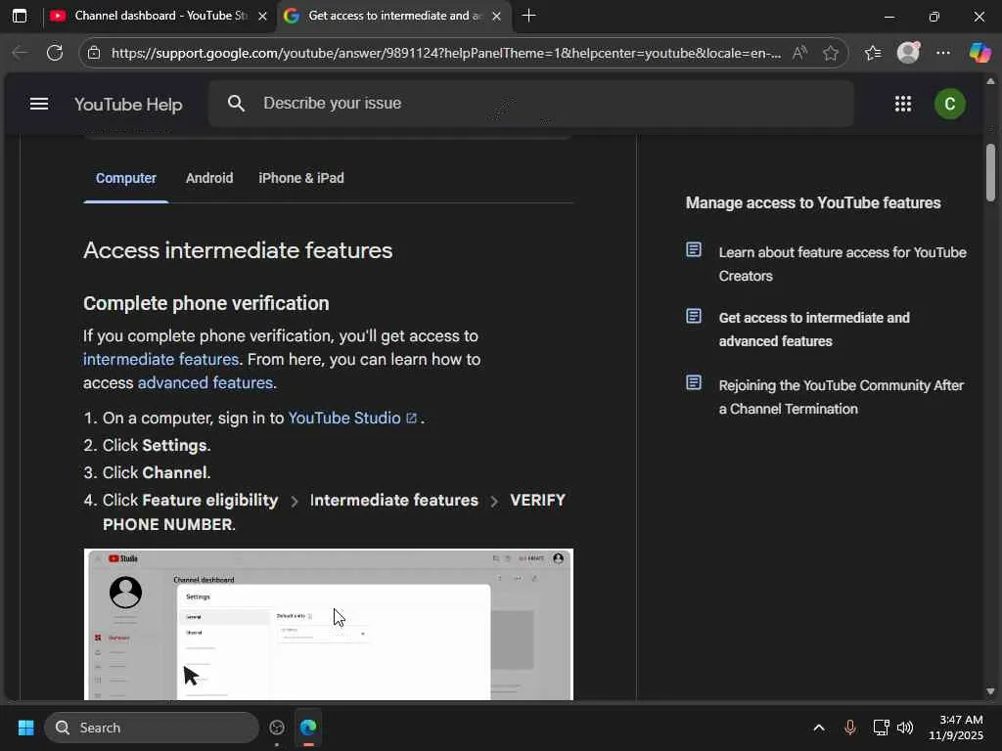Click the search magnifier icon in YouTube Help
Image resolution: width=1002 pixels, height=751 pixels.
click(x=237, y=104)
